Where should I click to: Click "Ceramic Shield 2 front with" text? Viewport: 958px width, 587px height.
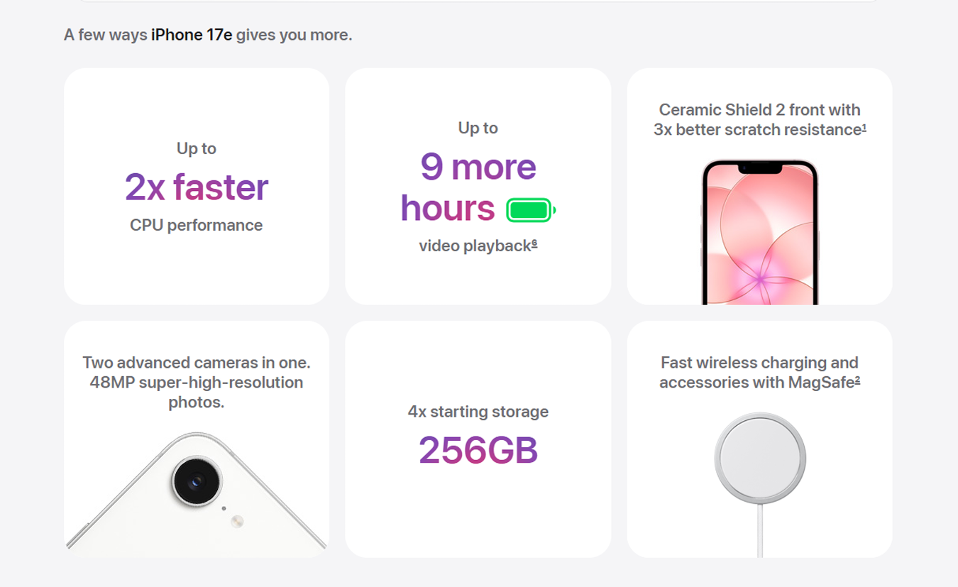pos(759,110)
